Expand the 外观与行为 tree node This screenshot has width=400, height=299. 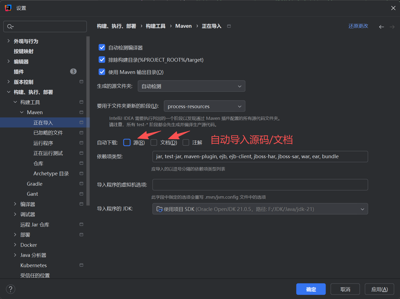(x=8, y=41)
